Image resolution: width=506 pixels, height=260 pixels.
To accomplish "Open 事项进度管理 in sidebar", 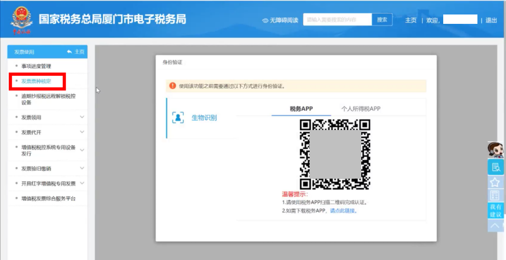I will point(36,66).
